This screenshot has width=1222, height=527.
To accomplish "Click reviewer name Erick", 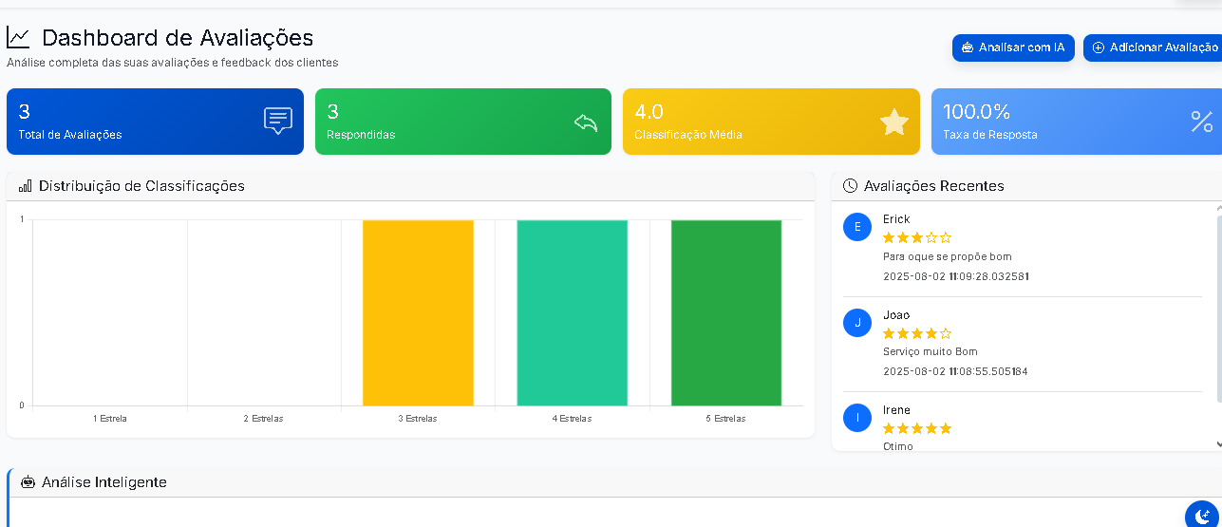I will 896,219.
